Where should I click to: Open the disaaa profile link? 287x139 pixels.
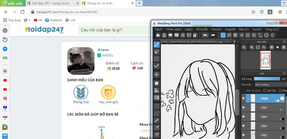103,50
